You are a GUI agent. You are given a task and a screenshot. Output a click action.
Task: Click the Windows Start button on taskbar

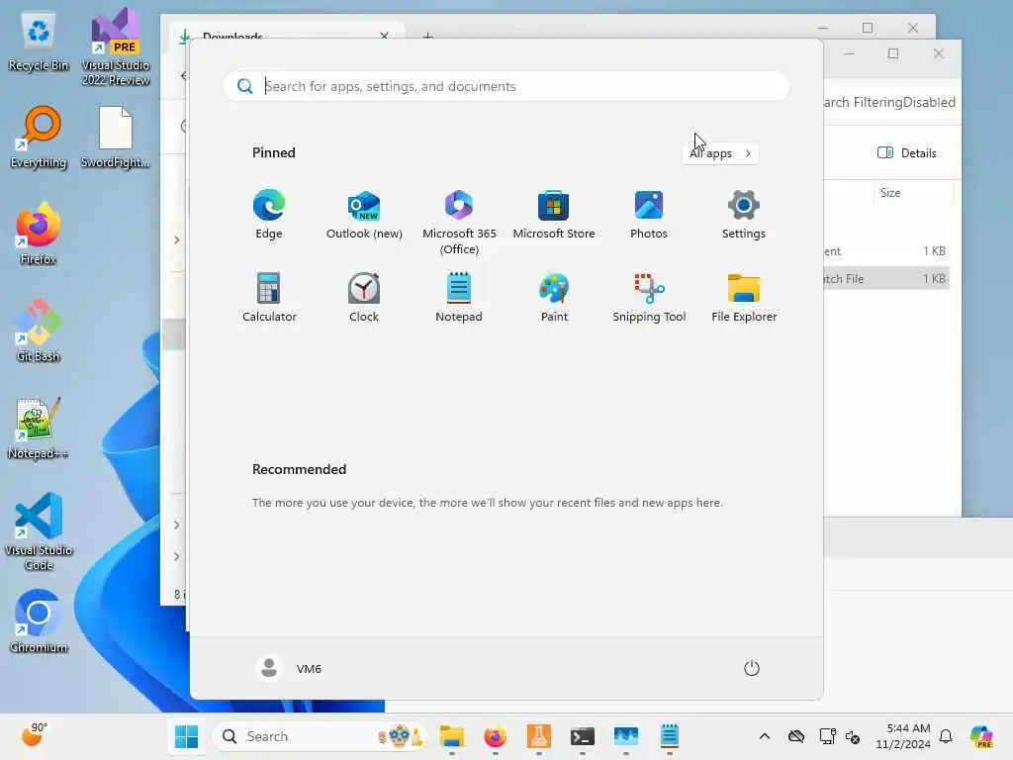(x=186, y=736)
